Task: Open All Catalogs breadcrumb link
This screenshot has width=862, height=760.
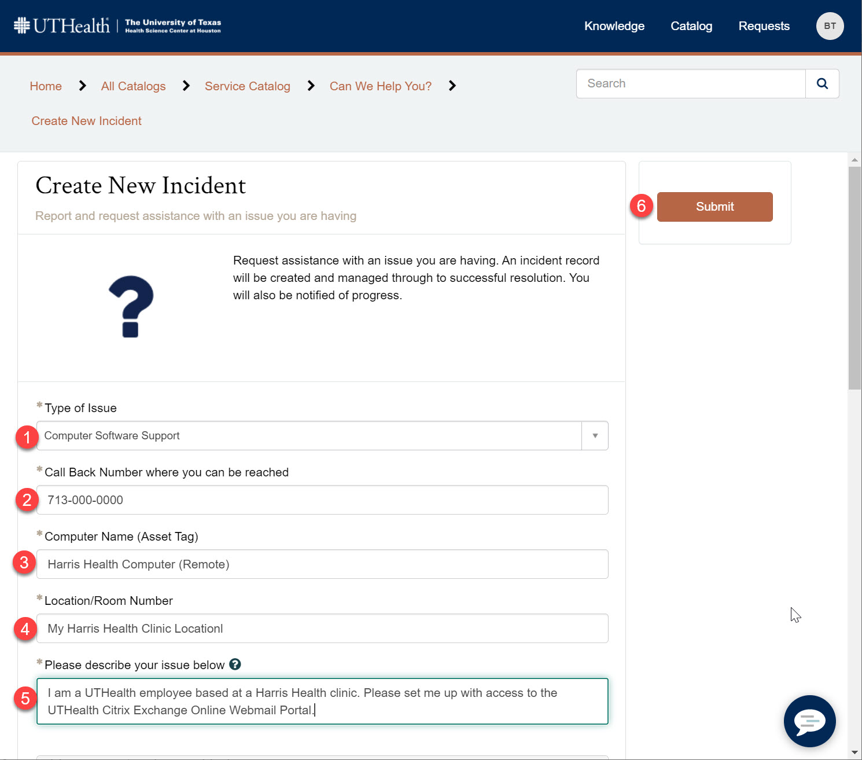Action: pyautogui.click(x=133, y=86)
